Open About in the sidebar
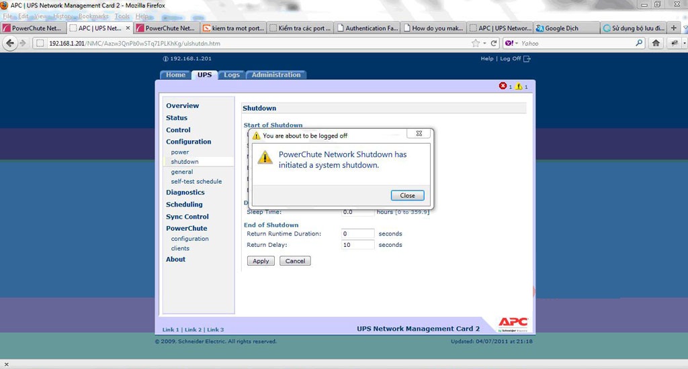This screenshot has width=688, height=369. [175, 260]
